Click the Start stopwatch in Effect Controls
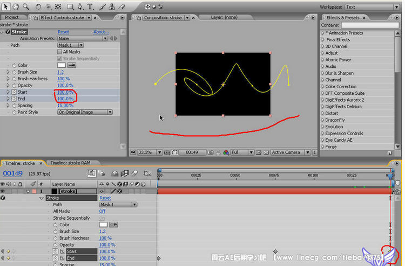The width and height of the screenshot is (405, 266). (14, 92)
